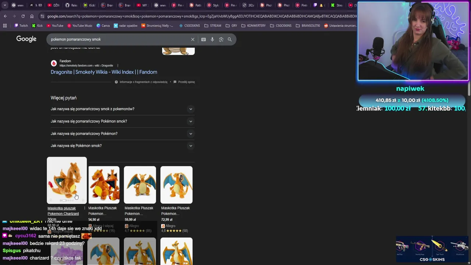Reload the page with the refresh icon
The width and height of the screenshot is (471, 265).
click(23, 16)
